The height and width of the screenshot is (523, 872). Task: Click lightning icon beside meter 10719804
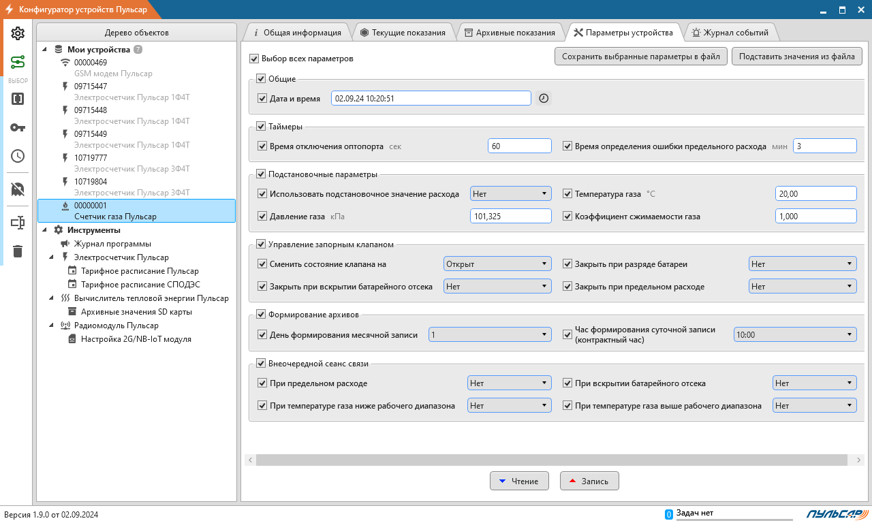65,182
